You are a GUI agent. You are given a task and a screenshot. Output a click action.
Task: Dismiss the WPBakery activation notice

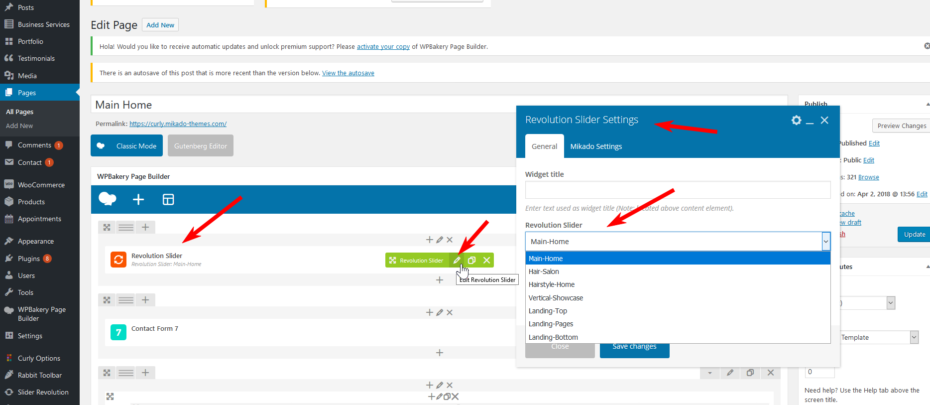pyautogui.click(x=927, y=46)
